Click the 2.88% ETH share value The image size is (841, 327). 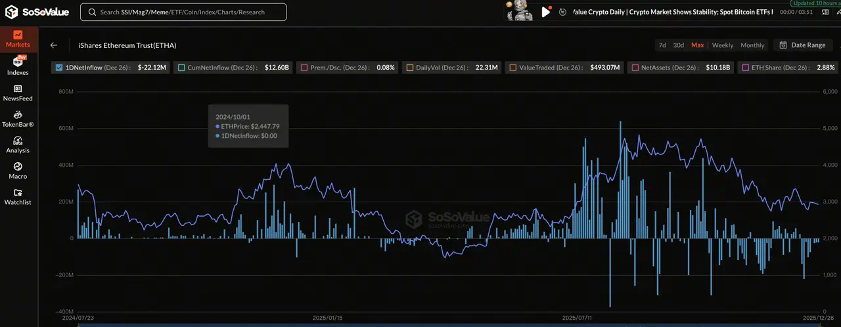(x=825, y=67)
